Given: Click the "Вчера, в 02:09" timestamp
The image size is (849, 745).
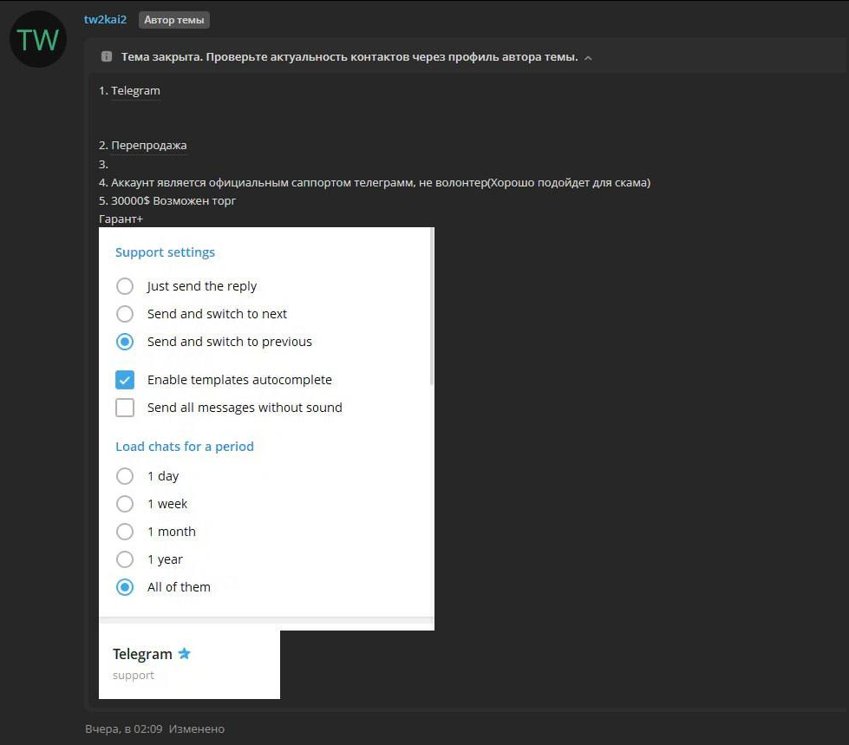Looking at the screenshot, I should pyautogui.click(x=123, y=729).
